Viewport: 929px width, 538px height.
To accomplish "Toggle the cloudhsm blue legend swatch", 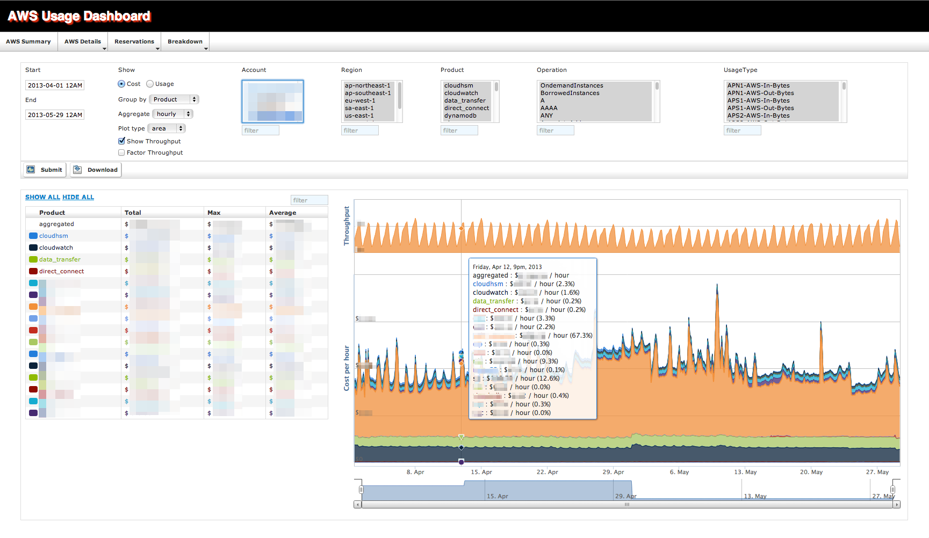I will pyautogui.click(x=33, y=236).
